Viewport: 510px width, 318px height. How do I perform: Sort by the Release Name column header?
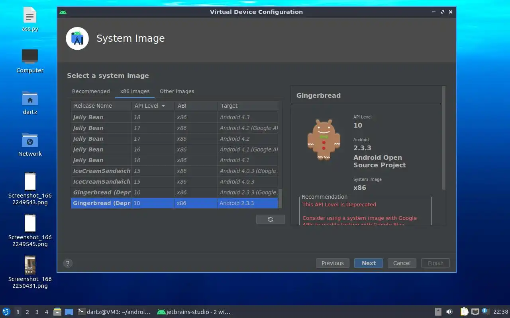coord(101,106)
